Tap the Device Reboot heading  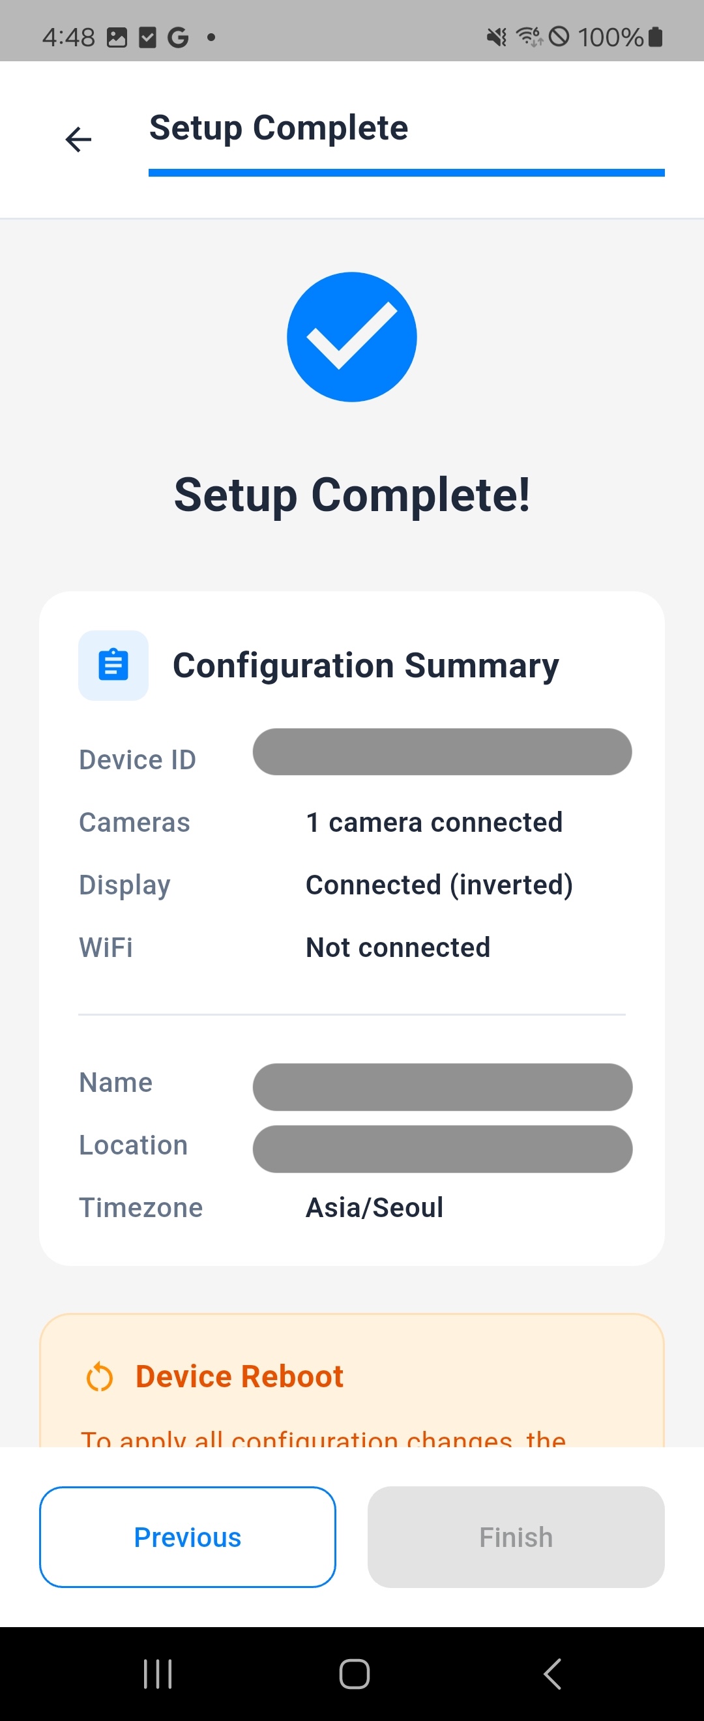click(239, 1376)
